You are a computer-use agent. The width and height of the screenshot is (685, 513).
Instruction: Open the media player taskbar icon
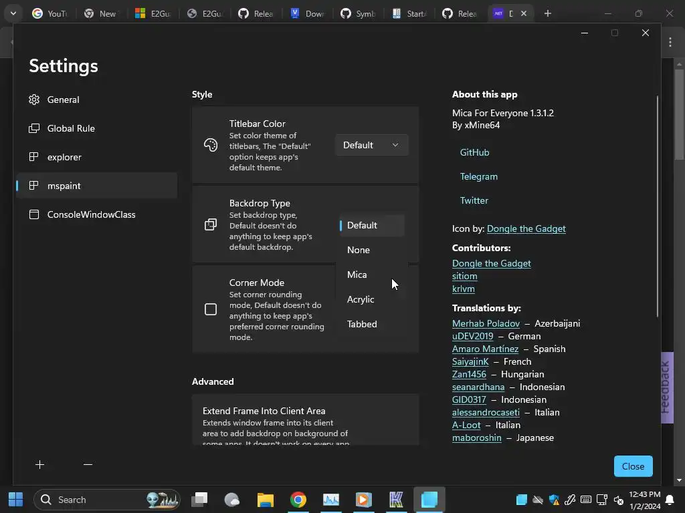(x=363, y=500)
